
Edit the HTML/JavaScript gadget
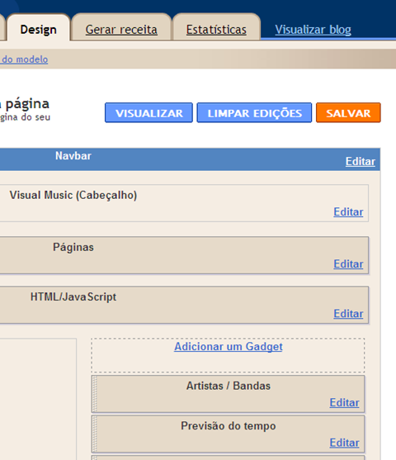[x=348, y=314]
